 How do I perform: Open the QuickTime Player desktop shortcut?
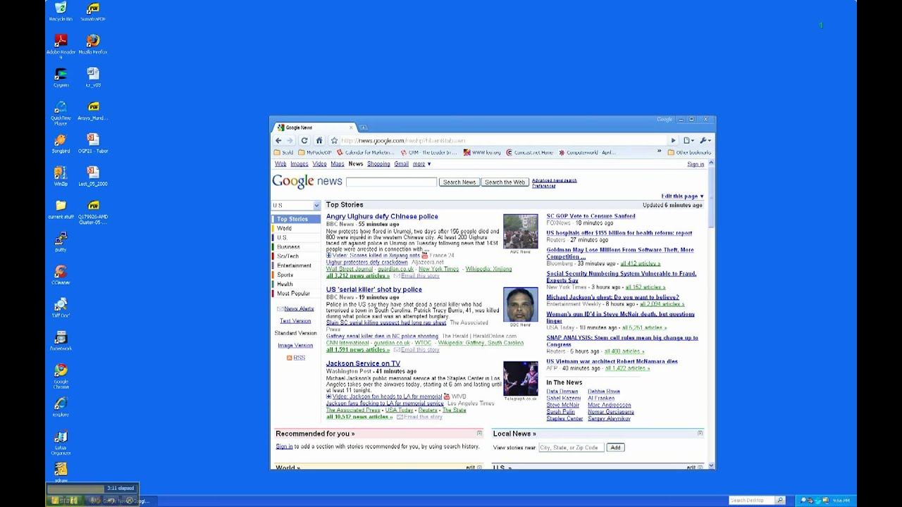[x=61, y=112]
